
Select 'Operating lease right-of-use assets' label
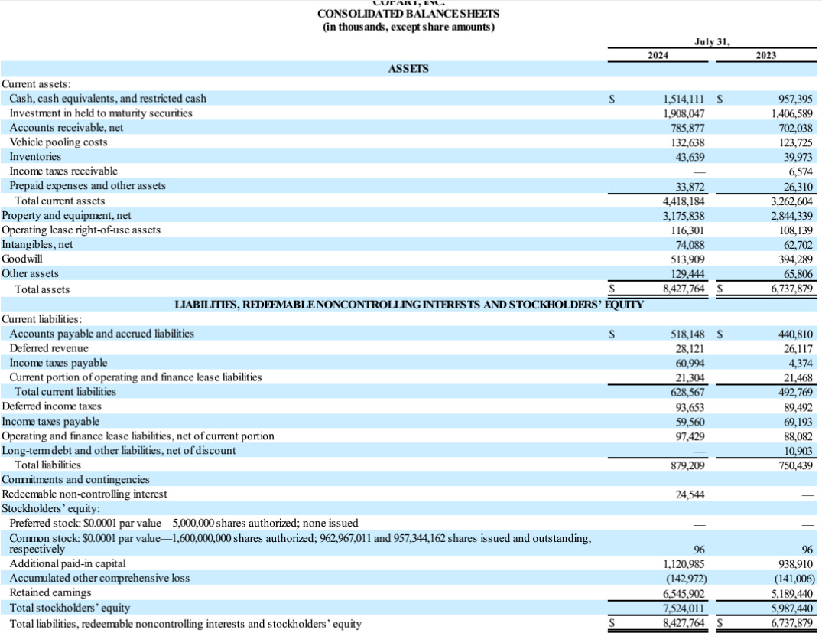coord(81,230)
